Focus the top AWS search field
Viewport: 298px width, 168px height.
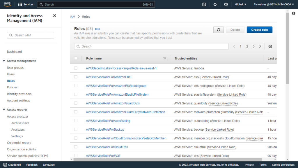pyautogui.click(x=96, y=4)
